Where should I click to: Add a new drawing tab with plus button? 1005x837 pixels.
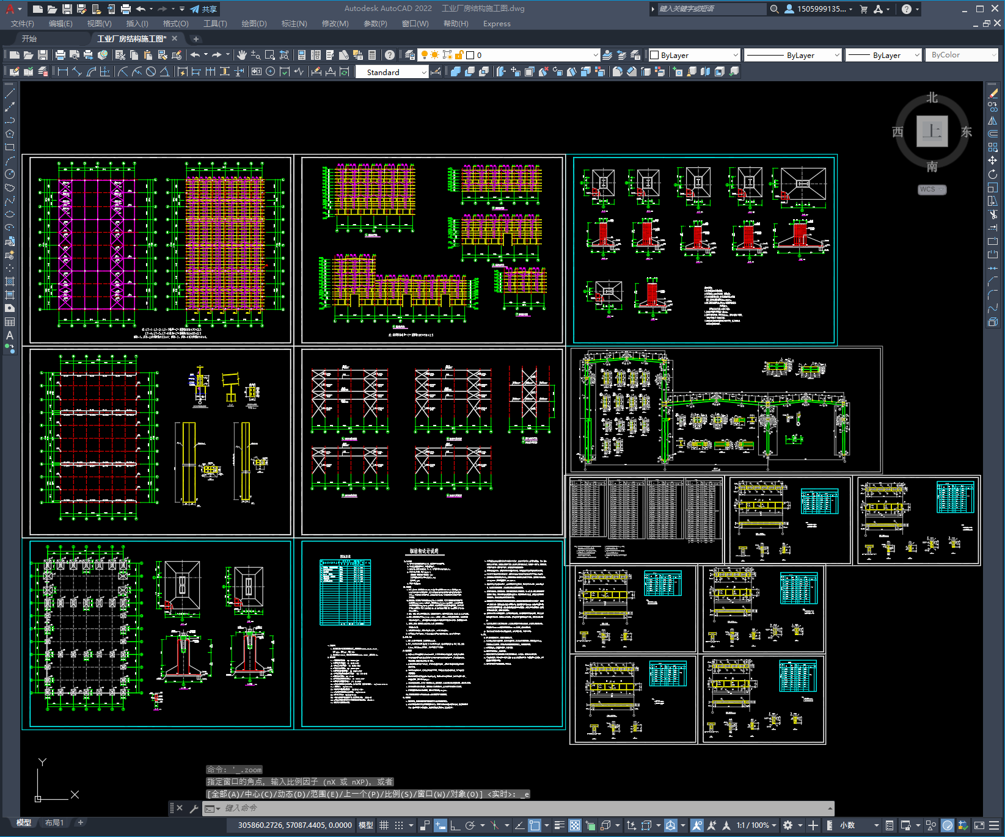tap(196, 39)
